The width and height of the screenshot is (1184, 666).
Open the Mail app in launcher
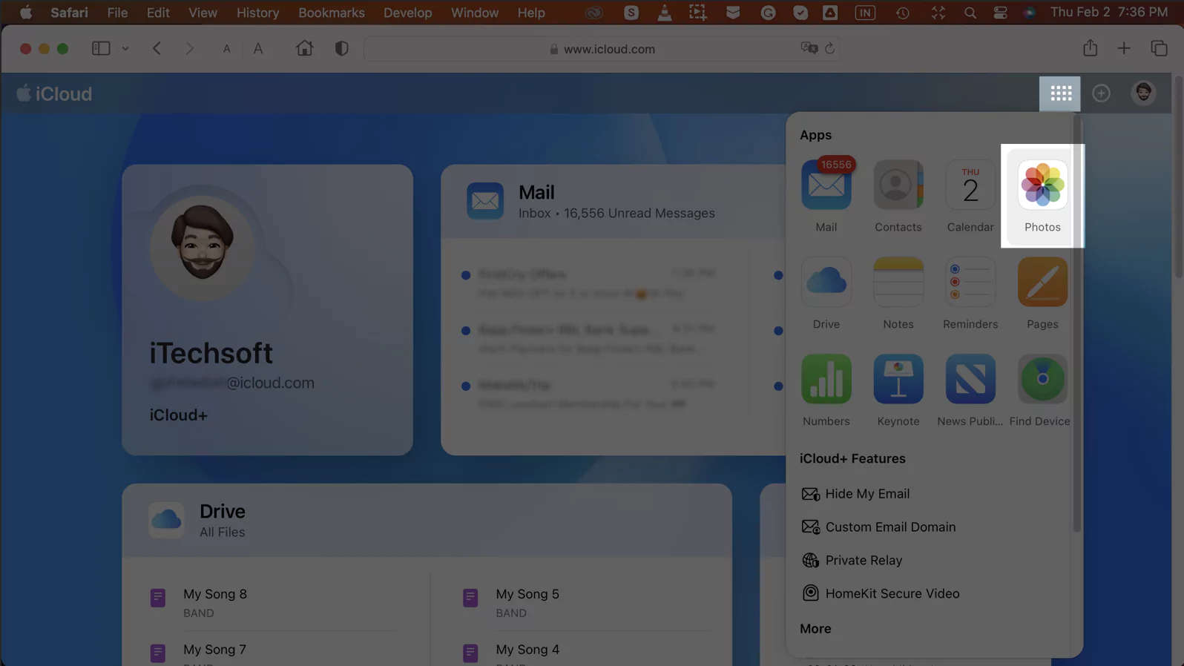[x=826, y=185]
